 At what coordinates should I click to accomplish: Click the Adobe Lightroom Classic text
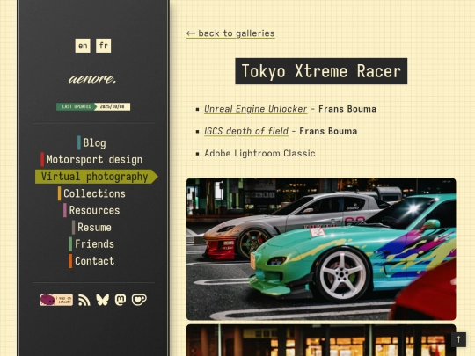tap(259, 154)
